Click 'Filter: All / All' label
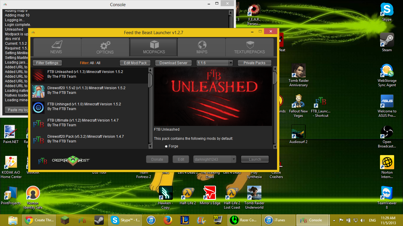Screen dimensions: 403x226 point(90,63)
